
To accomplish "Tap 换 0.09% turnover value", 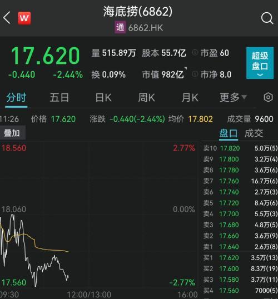I will pos(108,74).
